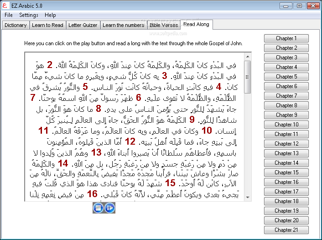Image resolution: width=322 pixels, height=240 pixels.
Task: Open the Letter Quizer tab
Action: 83,25
